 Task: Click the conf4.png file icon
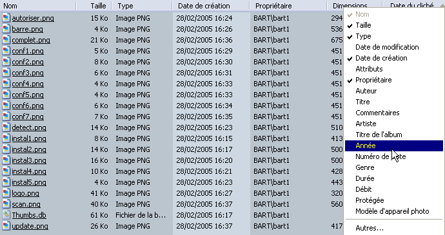(6, 84)
